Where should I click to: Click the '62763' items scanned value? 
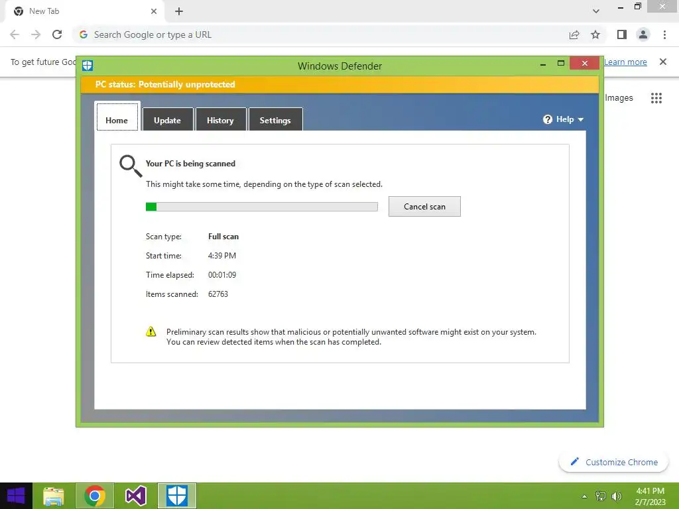(217, 294)
